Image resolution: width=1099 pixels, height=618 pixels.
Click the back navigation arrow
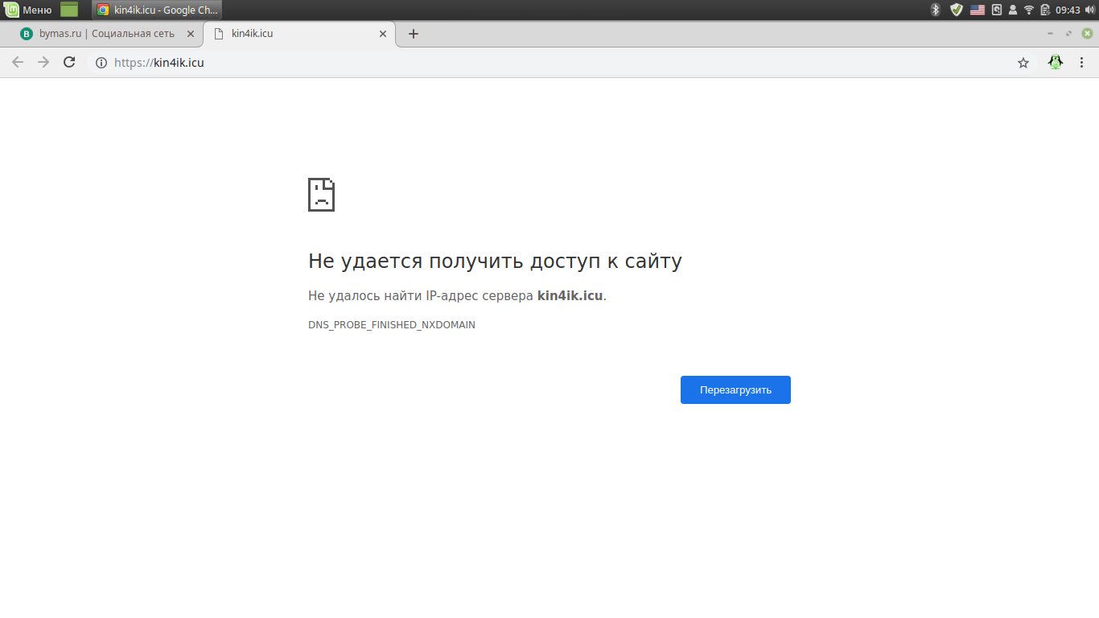pos(18,63)
